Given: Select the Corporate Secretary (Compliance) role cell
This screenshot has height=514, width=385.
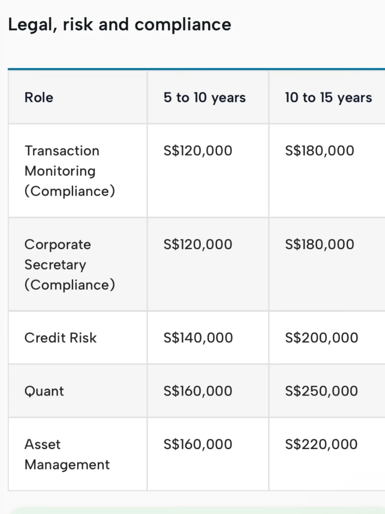Looking at the screenshot, I should pyautogui.click(x=70, y=265).
